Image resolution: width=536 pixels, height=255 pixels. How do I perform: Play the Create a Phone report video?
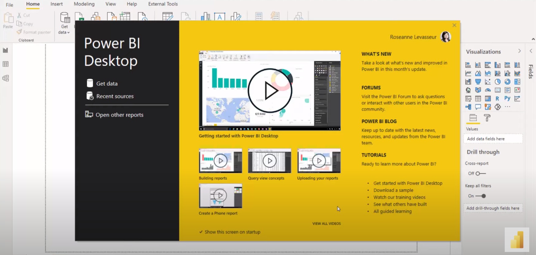point(220,196)
